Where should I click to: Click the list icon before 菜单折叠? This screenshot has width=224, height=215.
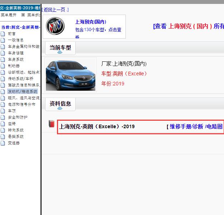(23, 15)
